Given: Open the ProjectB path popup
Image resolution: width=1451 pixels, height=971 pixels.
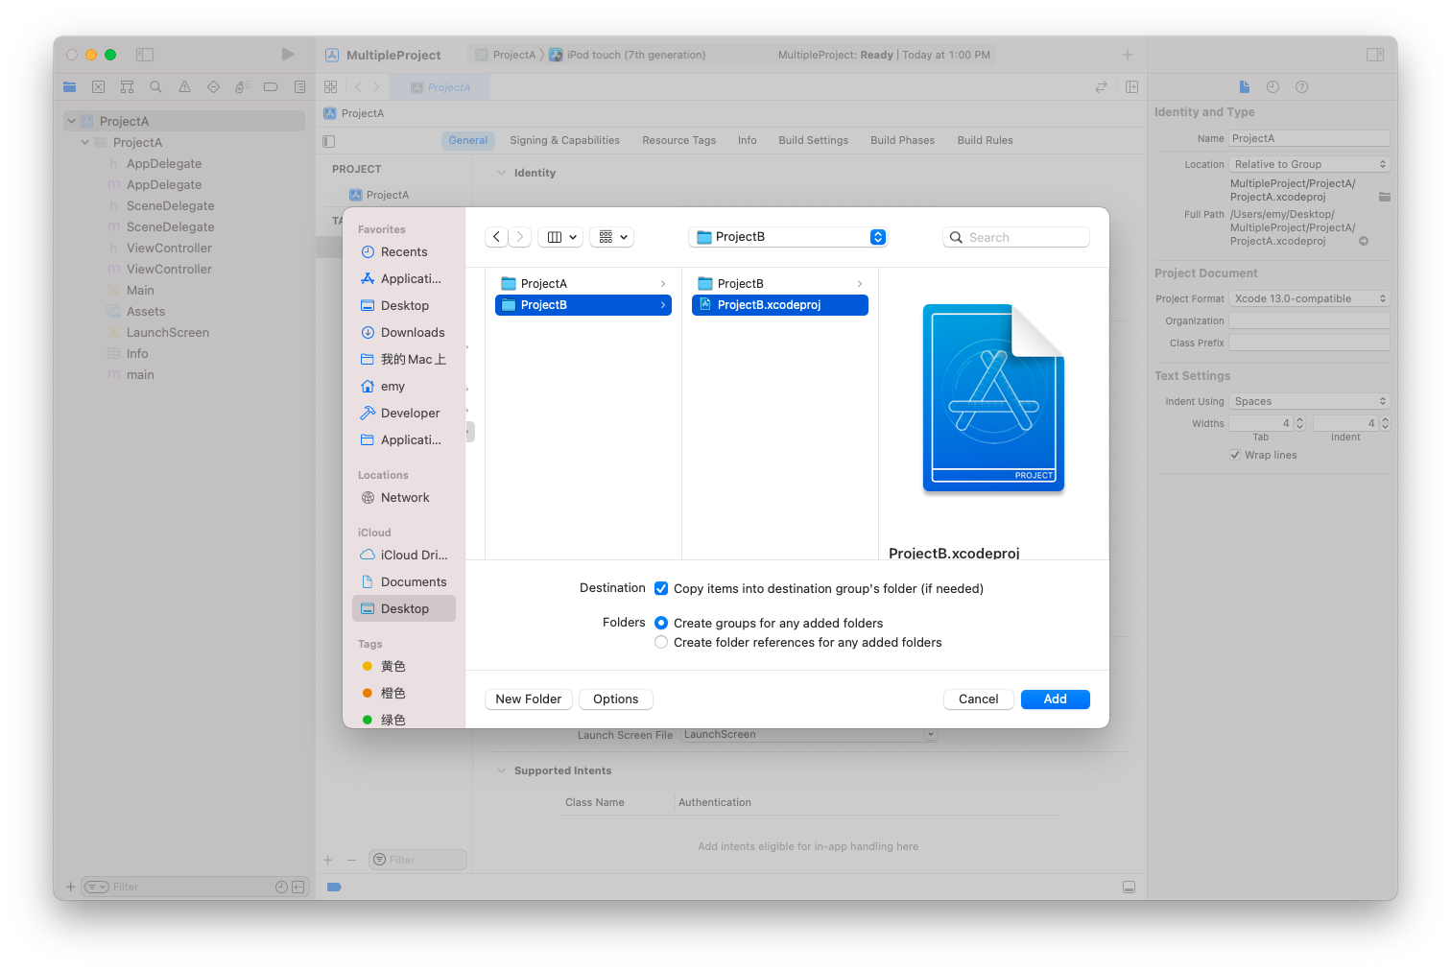Looking at the screenshot, I should pyautogui.click(x=788, y=237).
